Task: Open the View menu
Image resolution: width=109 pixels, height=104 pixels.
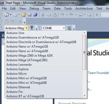Action: (23, 9)
